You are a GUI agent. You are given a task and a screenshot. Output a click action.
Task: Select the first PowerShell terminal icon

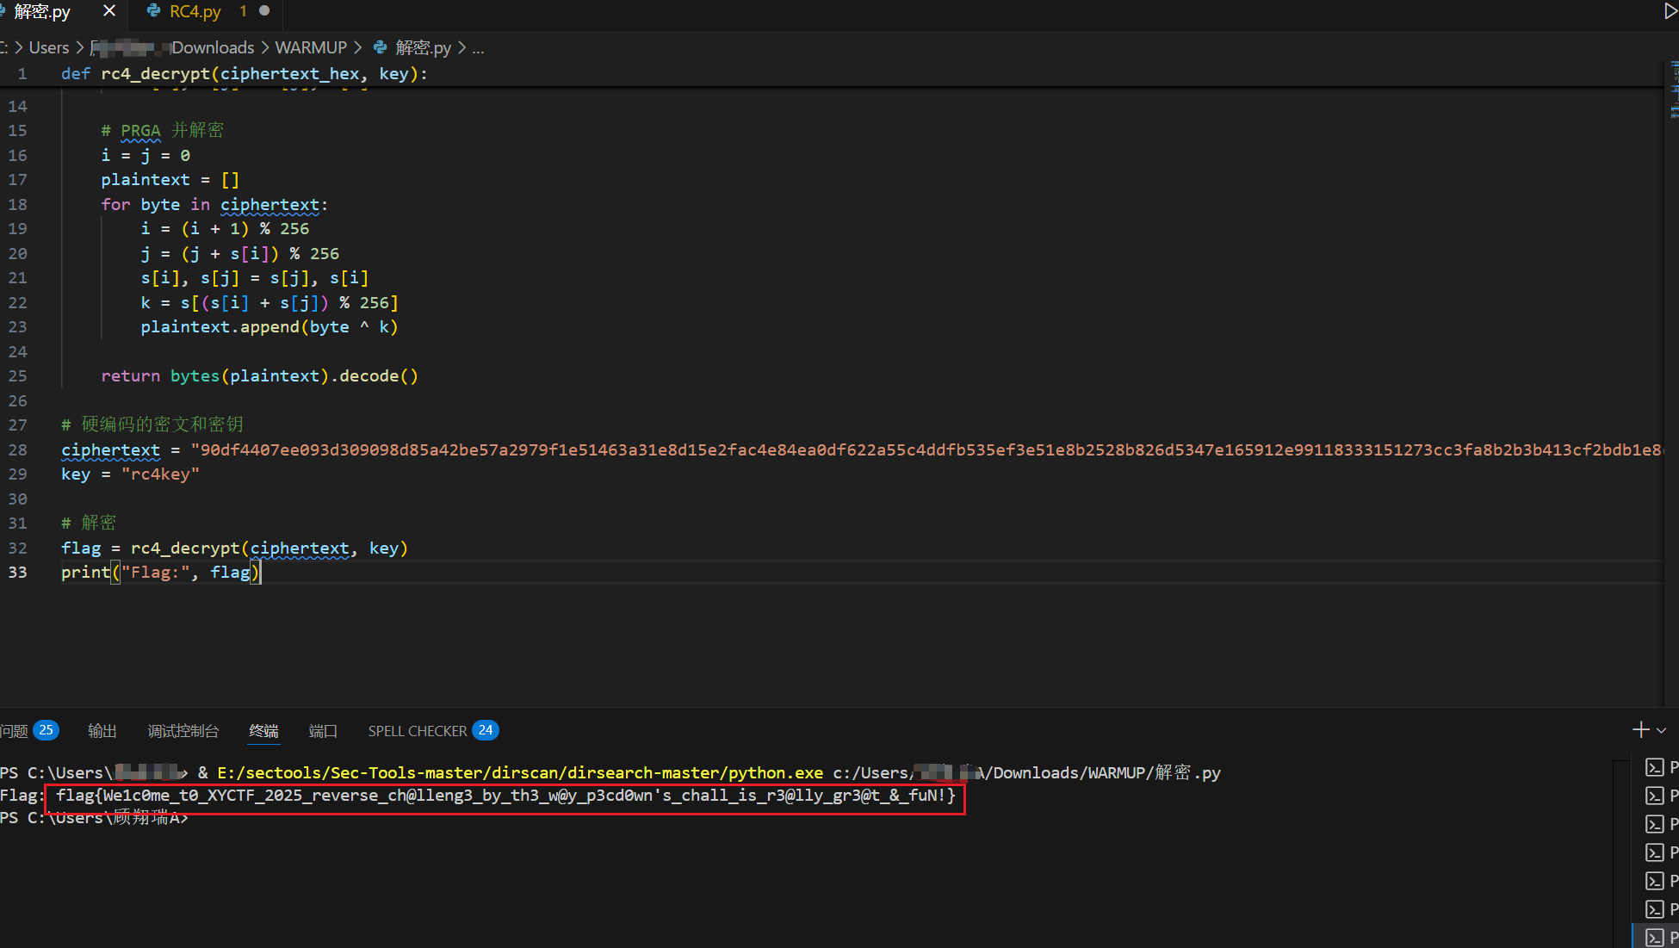click(x=1655, y=767)
